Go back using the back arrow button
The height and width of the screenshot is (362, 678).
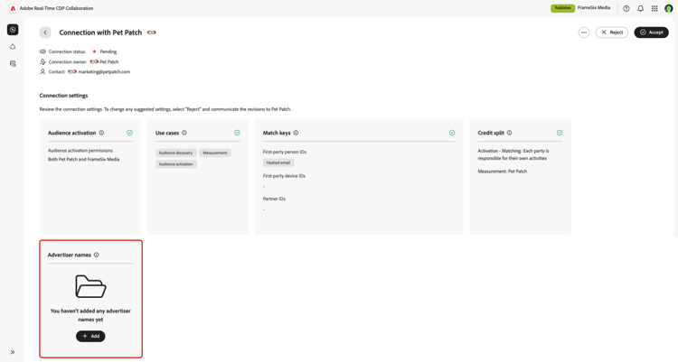click(45, 32)
